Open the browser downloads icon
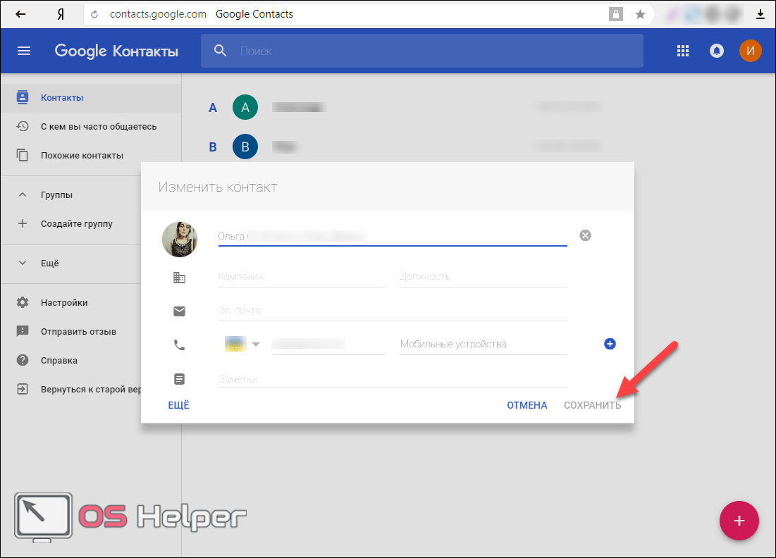The image size is (776, 558). click(760, 14)
